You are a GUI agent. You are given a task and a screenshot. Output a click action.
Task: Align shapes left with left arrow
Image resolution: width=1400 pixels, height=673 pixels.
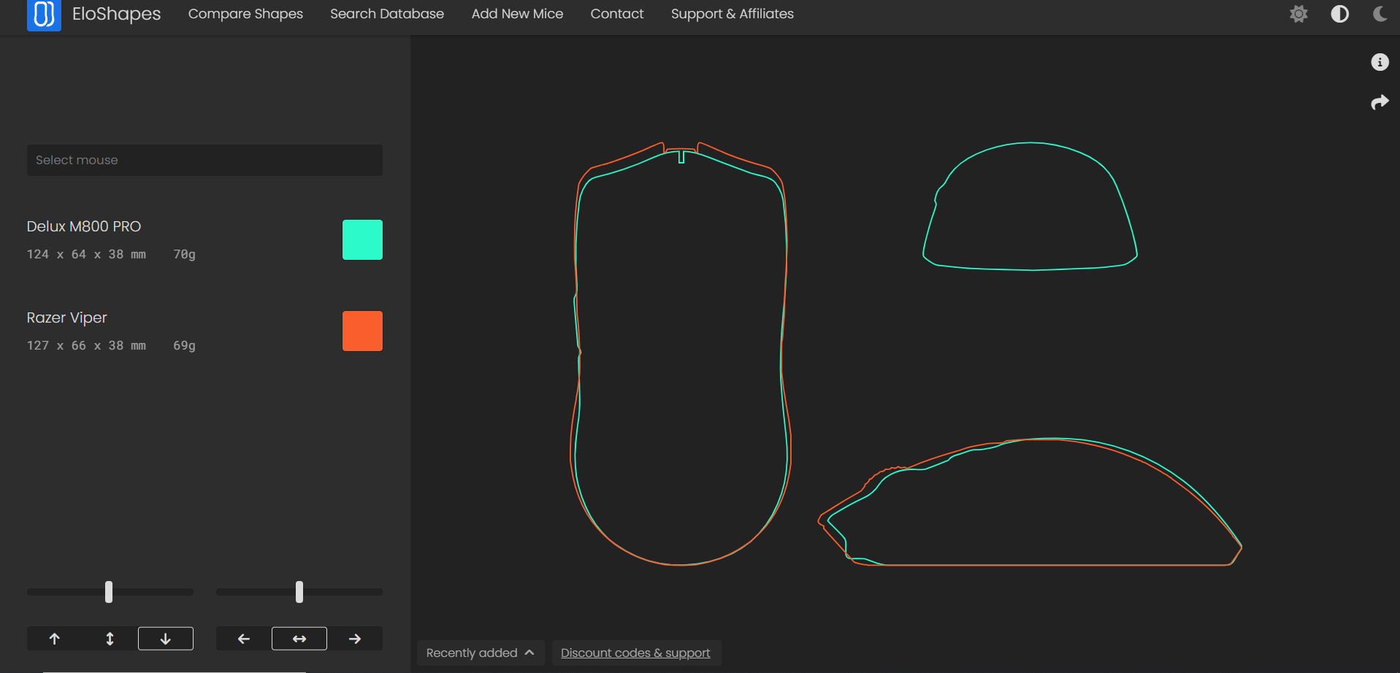[244, 639]
